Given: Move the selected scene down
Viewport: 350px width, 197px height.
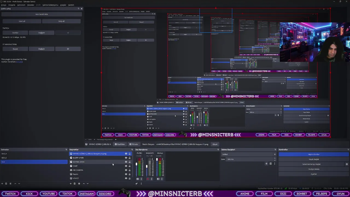Looking at the screenshot, I should click(19, 184).
